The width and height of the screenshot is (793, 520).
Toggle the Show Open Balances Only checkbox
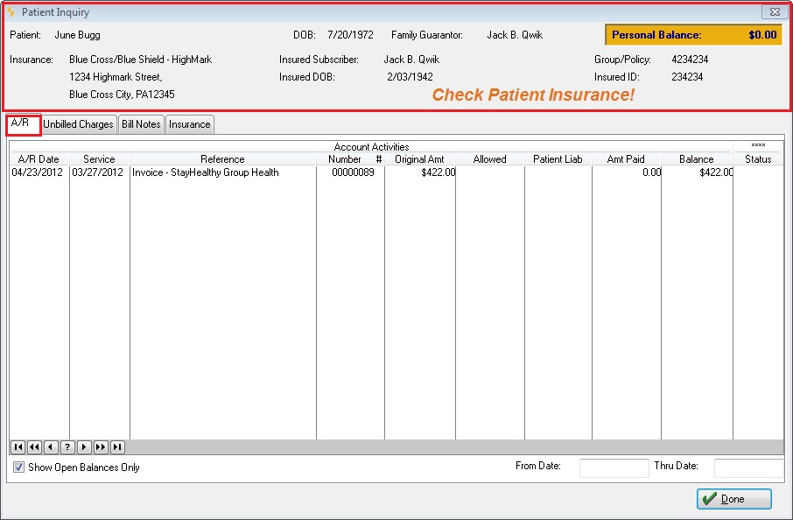(x=18, y=467)
